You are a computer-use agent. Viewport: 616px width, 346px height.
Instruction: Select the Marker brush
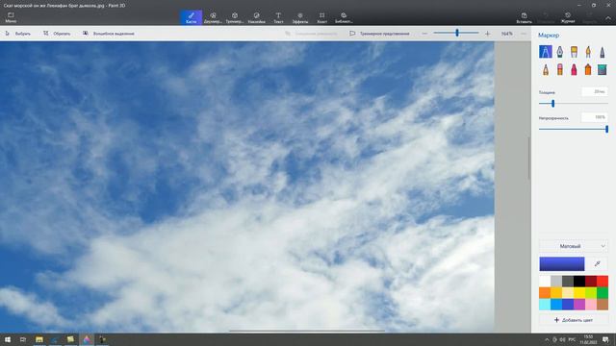546,51
